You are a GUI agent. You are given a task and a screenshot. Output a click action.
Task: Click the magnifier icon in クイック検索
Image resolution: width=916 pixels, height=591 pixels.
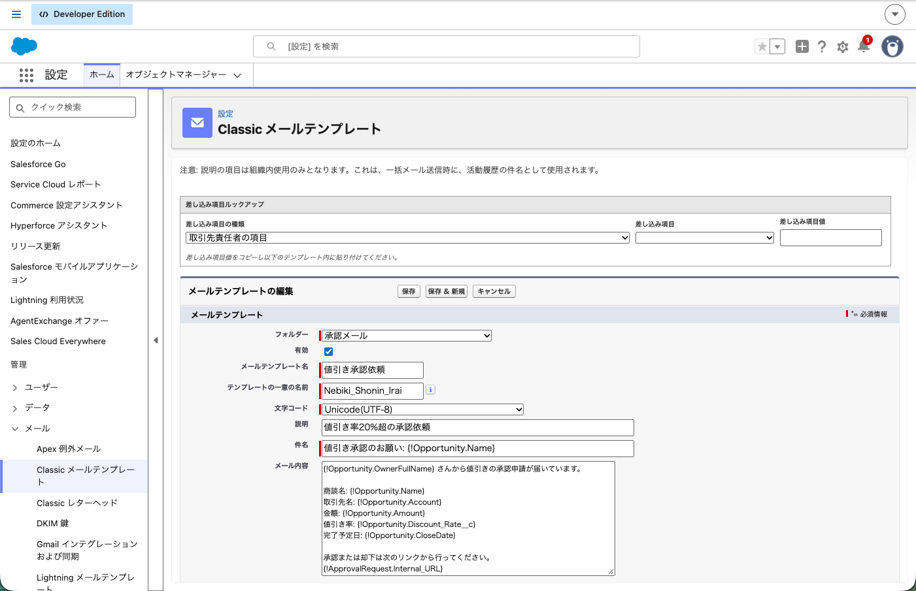pos(20,108)
